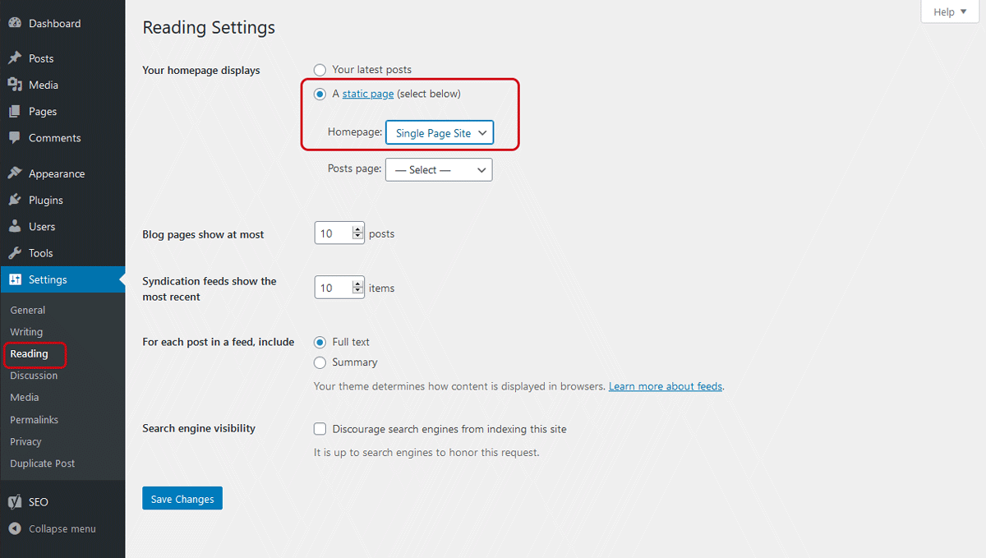Click the Dashboard gauge icon

(15, 24)
